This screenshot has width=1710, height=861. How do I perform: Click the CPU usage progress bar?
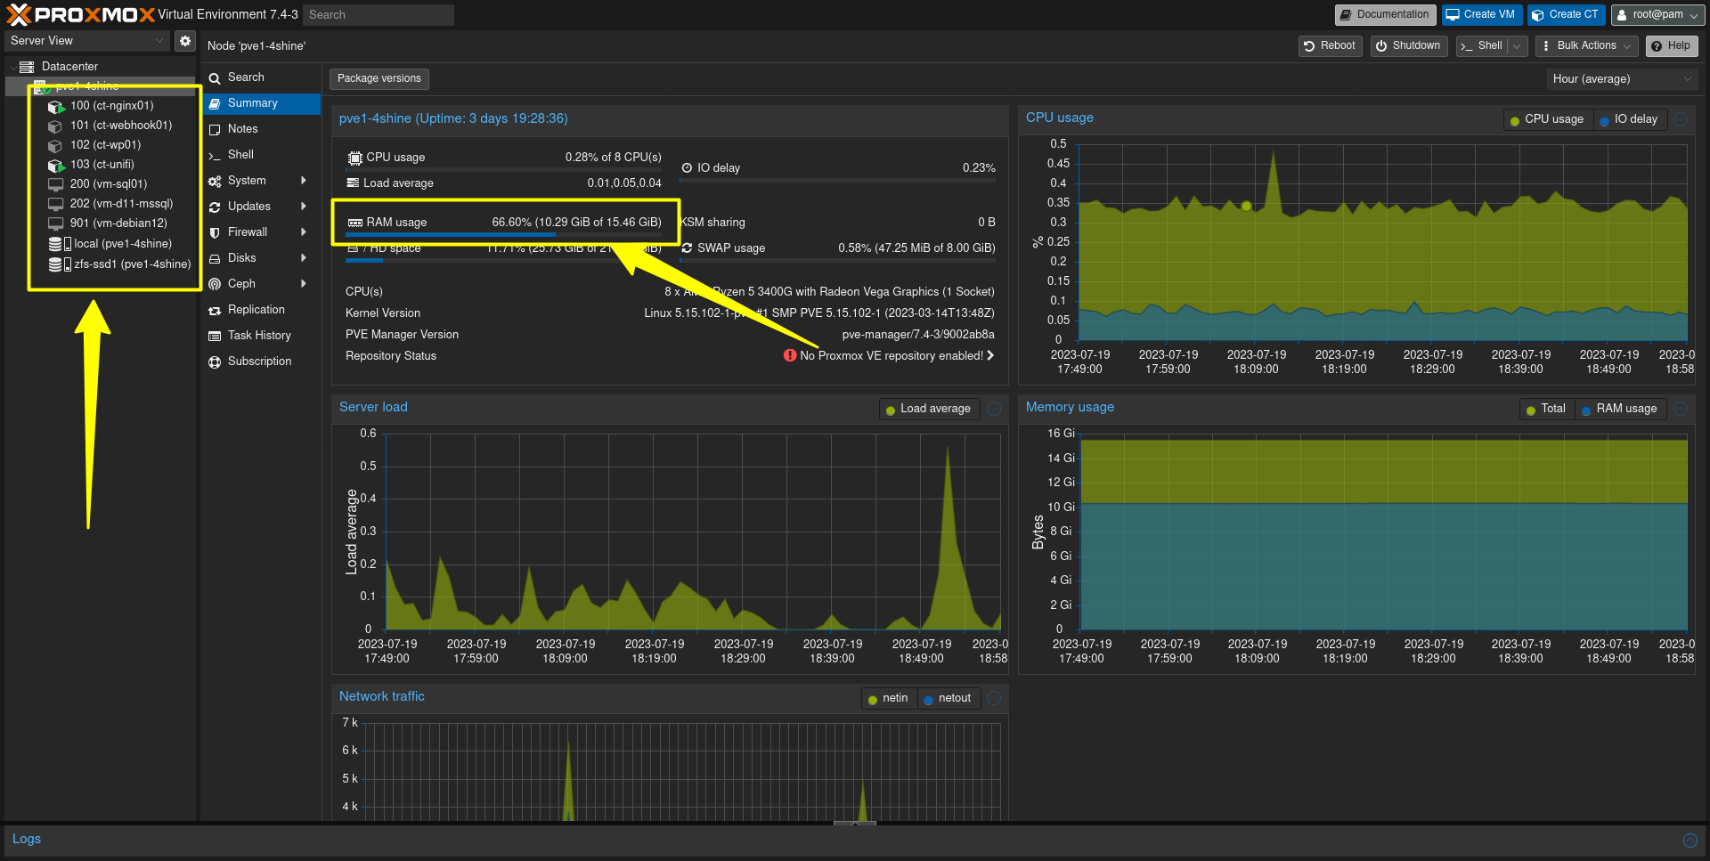(505, 169)
